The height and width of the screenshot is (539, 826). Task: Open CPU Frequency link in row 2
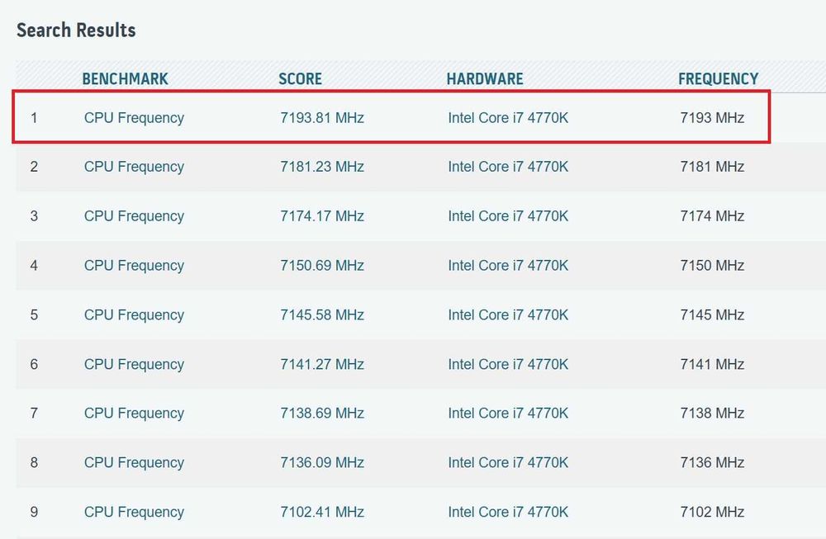[x=134, y=167]
